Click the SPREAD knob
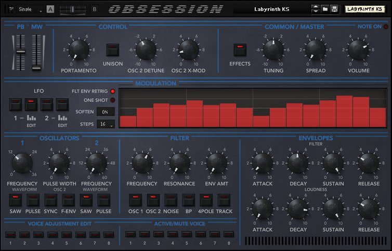 coord(316,50)
